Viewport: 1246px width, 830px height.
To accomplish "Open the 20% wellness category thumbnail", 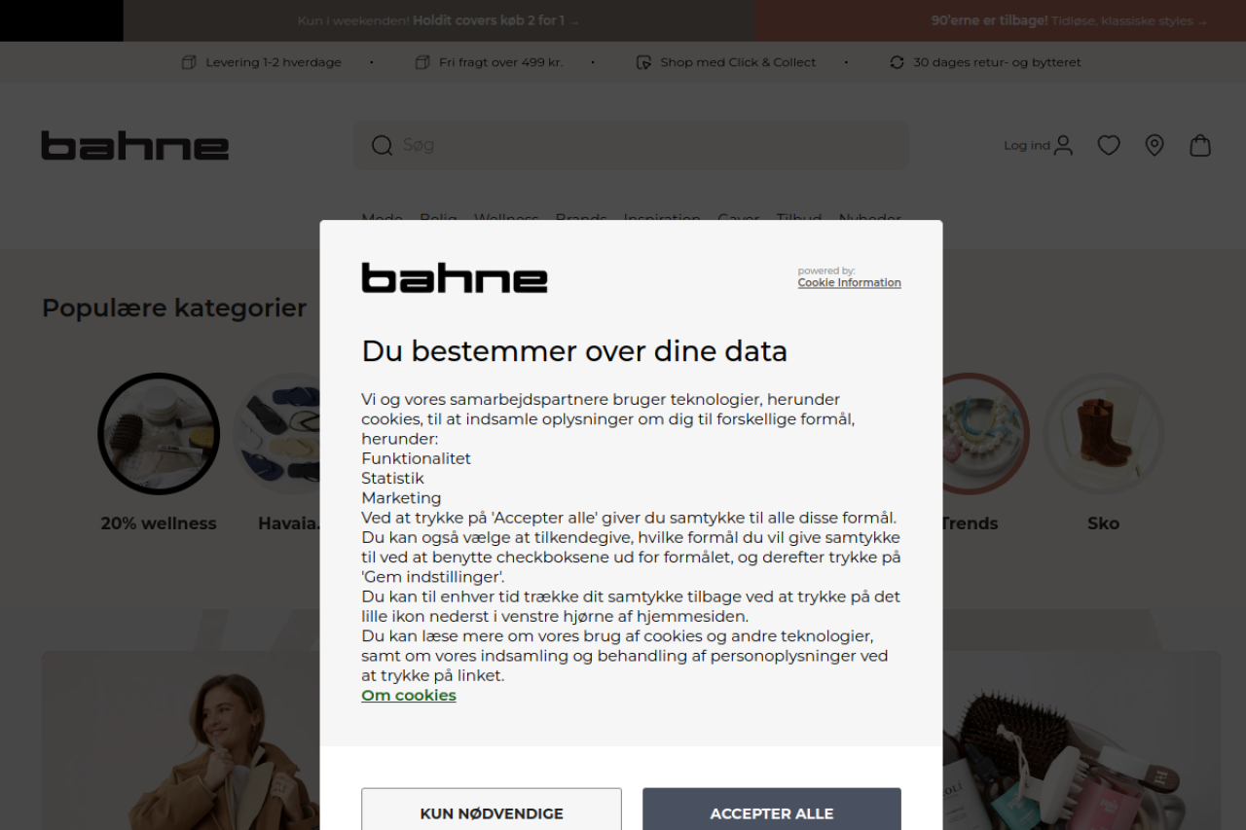I will [x=159, y=434].
